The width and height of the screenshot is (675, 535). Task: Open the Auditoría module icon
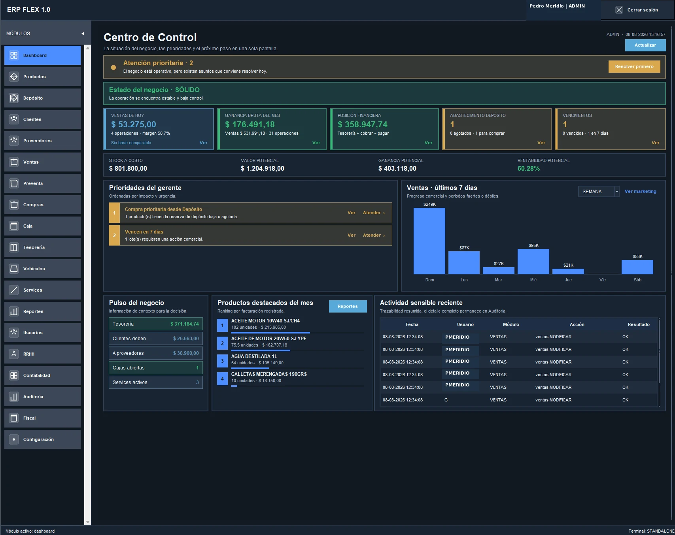tap(14, 397)
